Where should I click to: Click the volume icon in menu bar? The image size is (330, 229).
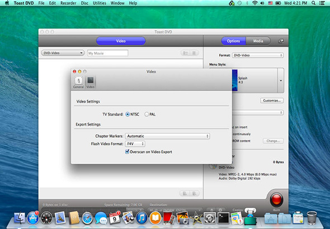tap(262, 3)
